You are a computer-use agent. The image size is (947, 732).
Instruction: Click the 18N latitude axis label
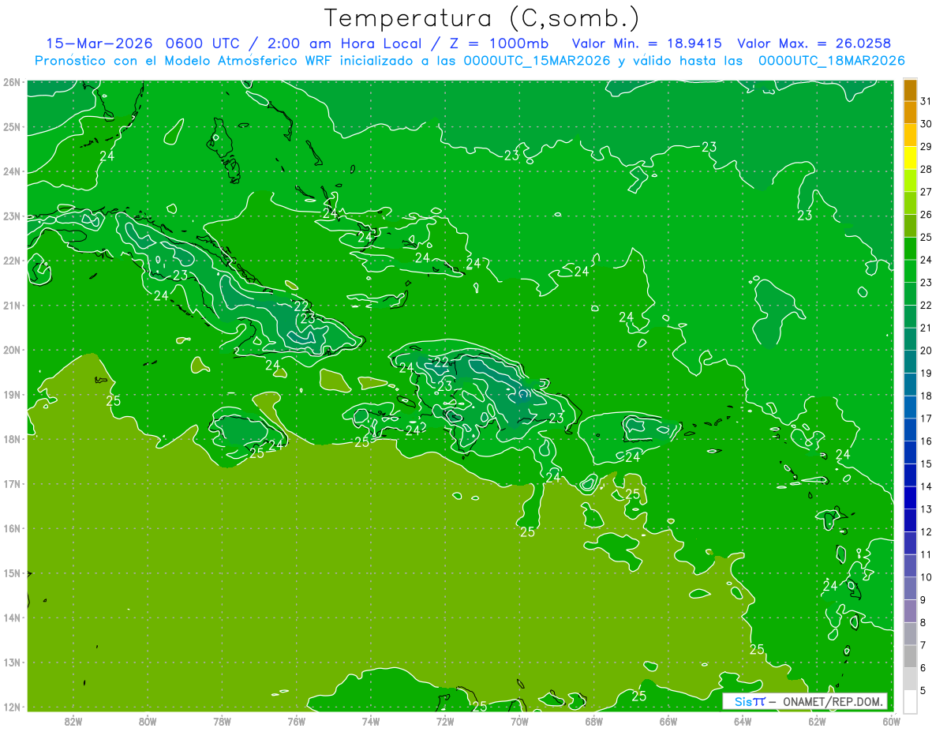pyautogui.click(x=12, y=439)
